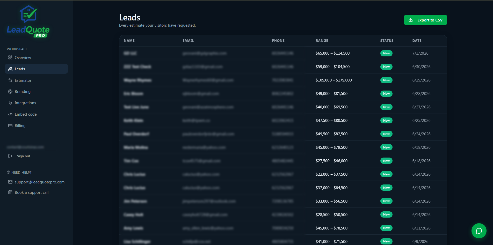
Task: Open the Embed code page
Action: pyautogui.click(x=36, y=114)
